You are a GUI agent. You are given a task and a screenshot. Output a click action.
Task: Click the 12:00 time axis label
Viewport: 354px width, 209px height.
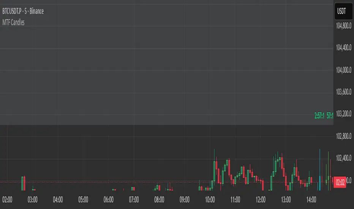click(x=261, y=200)
